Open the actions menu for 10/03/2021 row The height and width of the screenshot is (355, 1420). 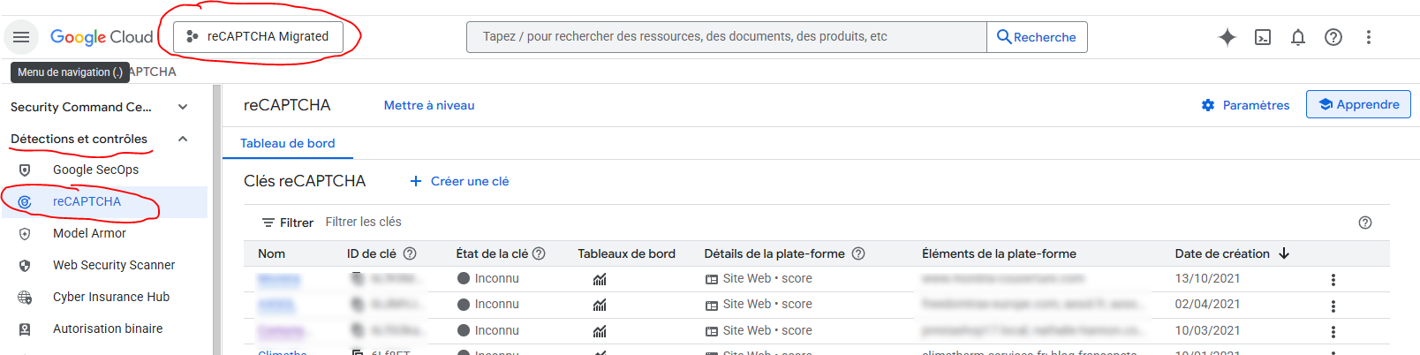point(1333,332)
